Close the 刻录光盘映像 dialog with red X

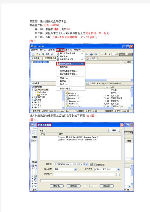click(x=122, y=125)
